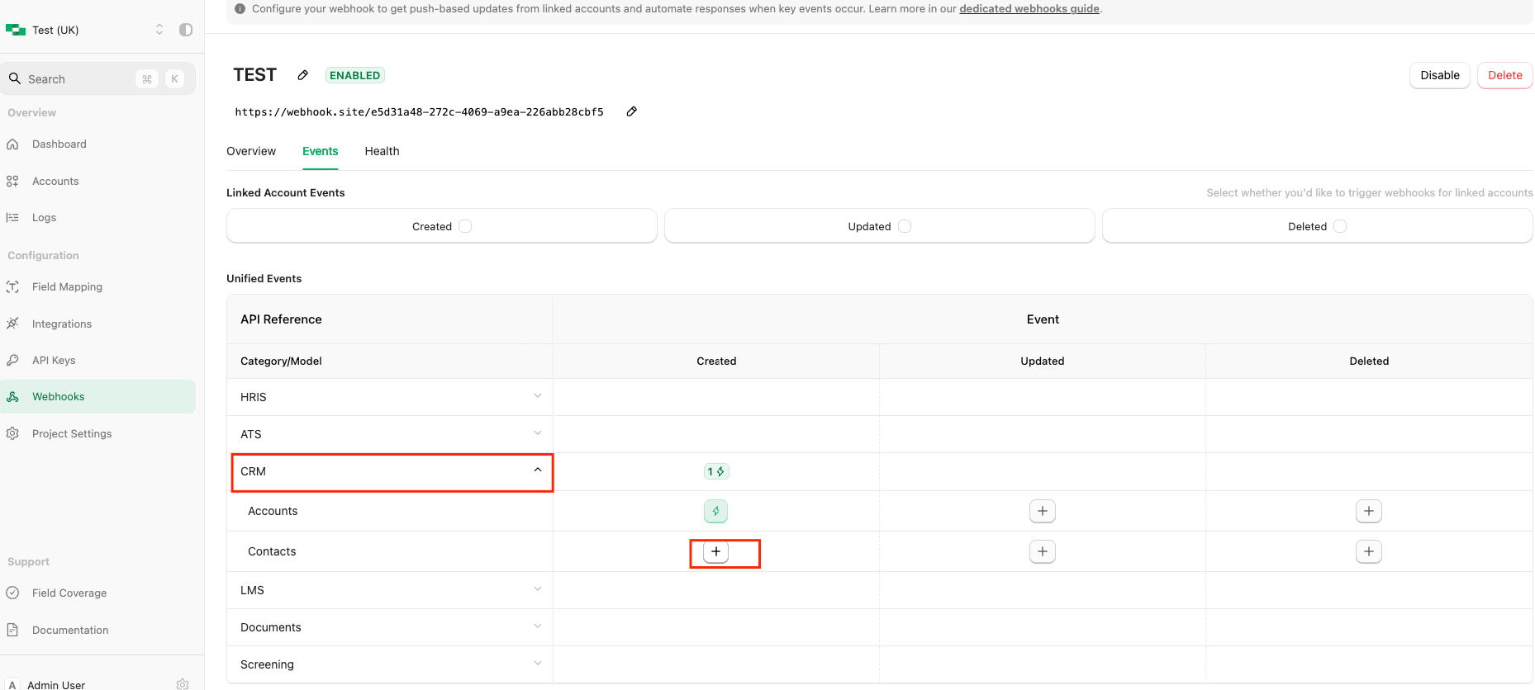Click the Delete webhook button
The image size is (1535, 690).
point(1504,75)
